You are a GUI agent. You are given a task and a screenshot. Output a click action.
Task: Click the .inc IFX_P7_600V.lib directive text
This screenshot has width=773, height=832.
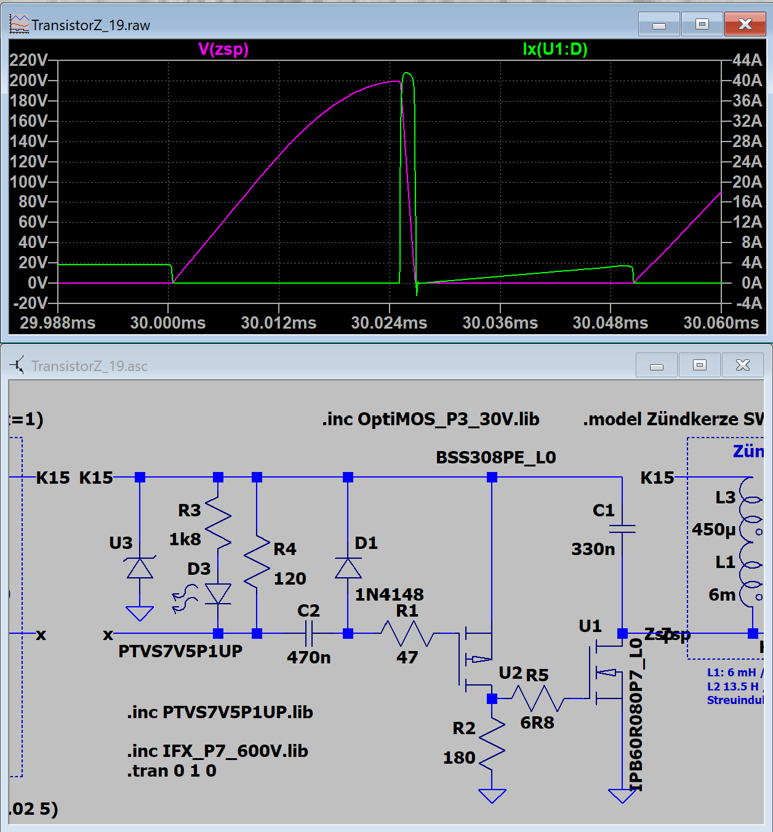(217, 751)
